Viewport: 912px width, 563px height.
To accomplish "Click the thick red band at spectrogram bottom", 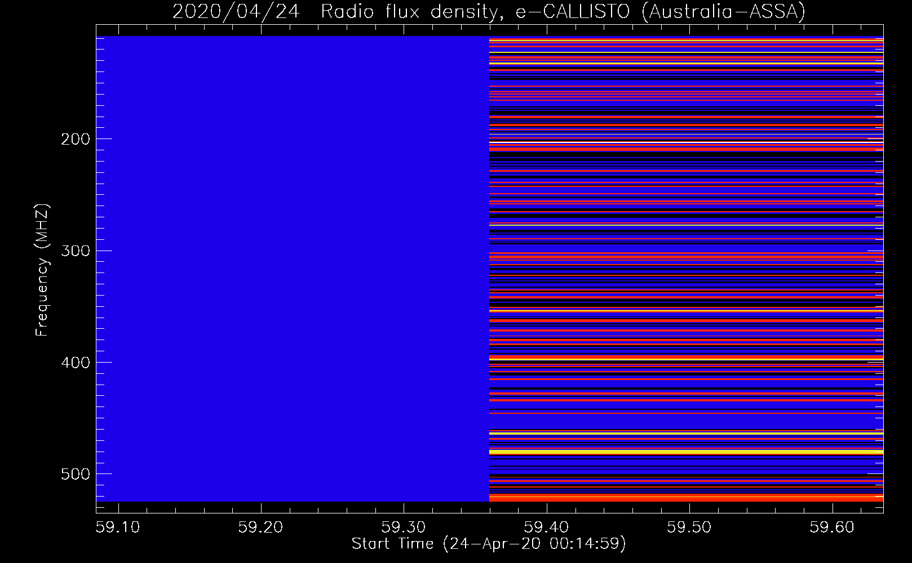I will [686, 498].
